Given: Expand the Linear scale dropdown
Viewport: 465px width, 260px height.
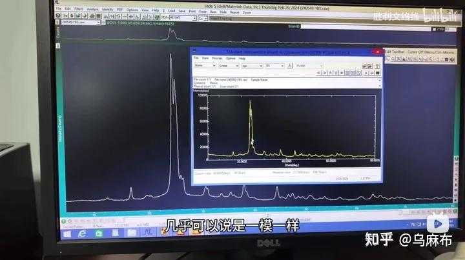Looking at the screenshot, I should 237,66.
